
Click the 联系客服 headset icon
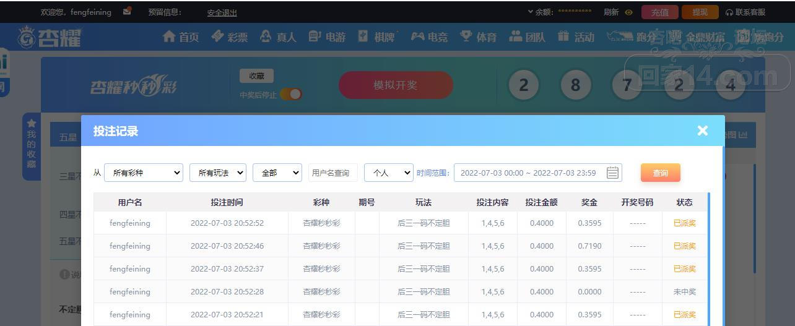coord(729,12)
